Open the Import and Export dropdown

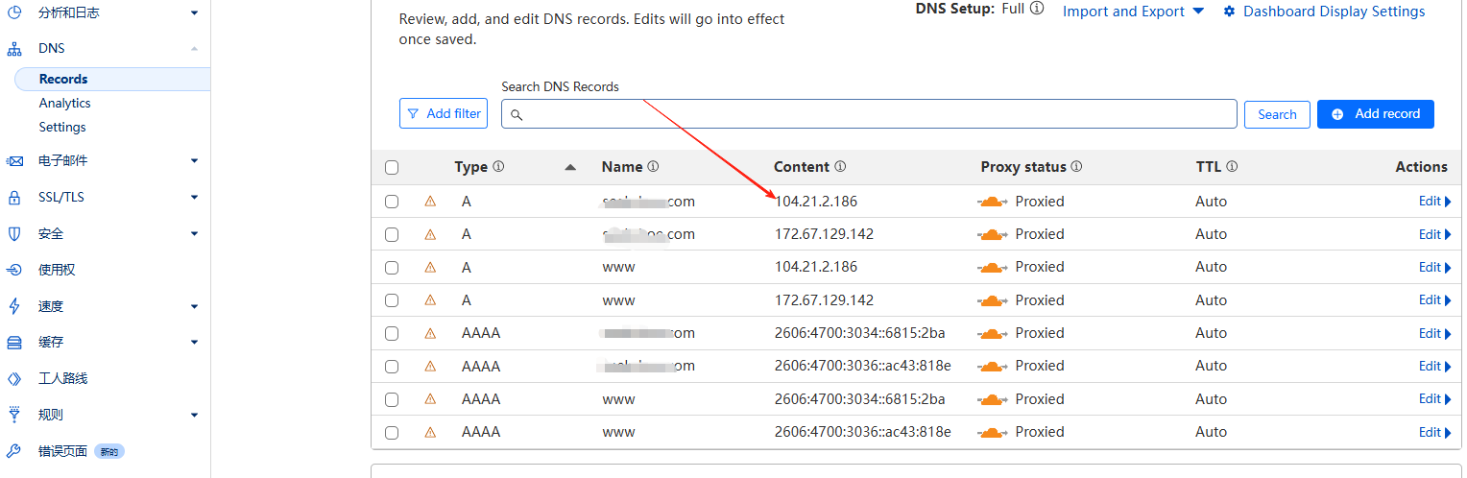[1133, 12]
